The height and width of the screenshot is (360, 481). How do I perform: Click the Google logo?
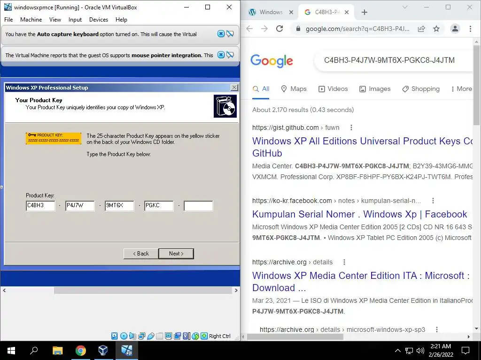(x=272, y=60)
